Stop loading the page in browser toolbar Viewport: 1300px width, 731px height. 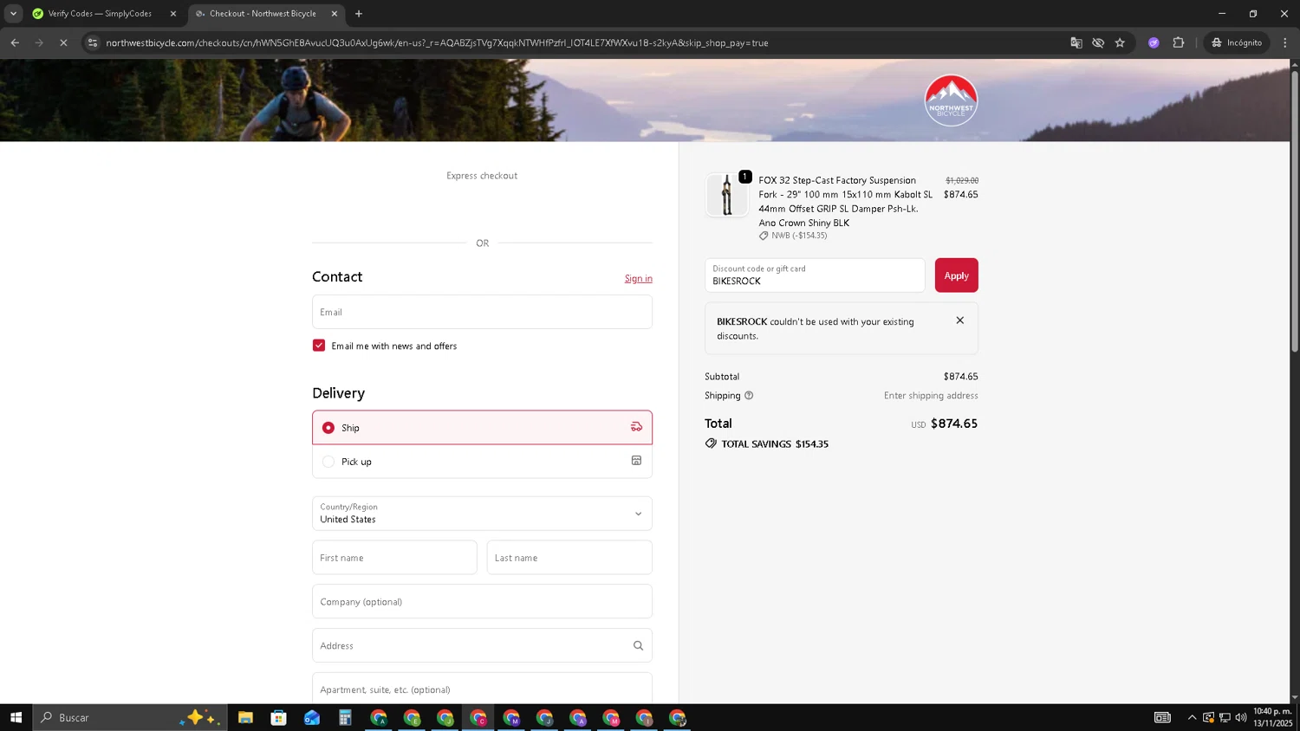(x=63, y=42)
